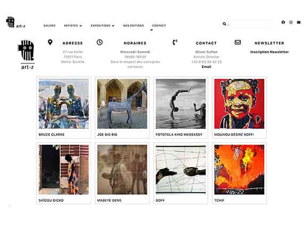Image resolution: width=307 pixels, height=230 pixels.
Task: Click the large art-z mask logo
Action: pos(27,54)
